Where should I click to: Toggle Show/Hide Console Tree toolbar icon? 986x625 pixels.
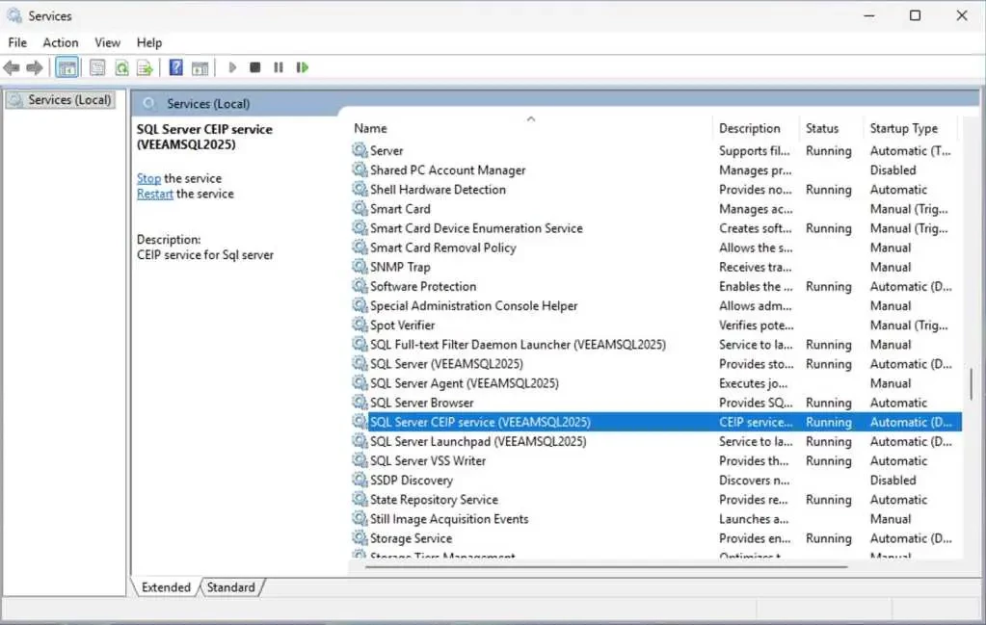(67, 67)
